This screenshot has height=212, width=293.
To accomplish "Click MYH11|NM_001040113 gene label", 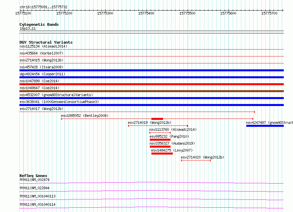I will [38, 196].
